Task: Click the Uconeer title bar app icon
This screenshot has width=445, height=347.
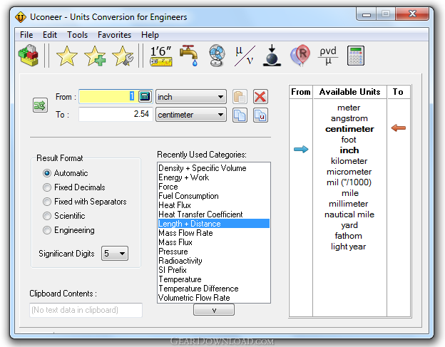Action: (21, 17)
